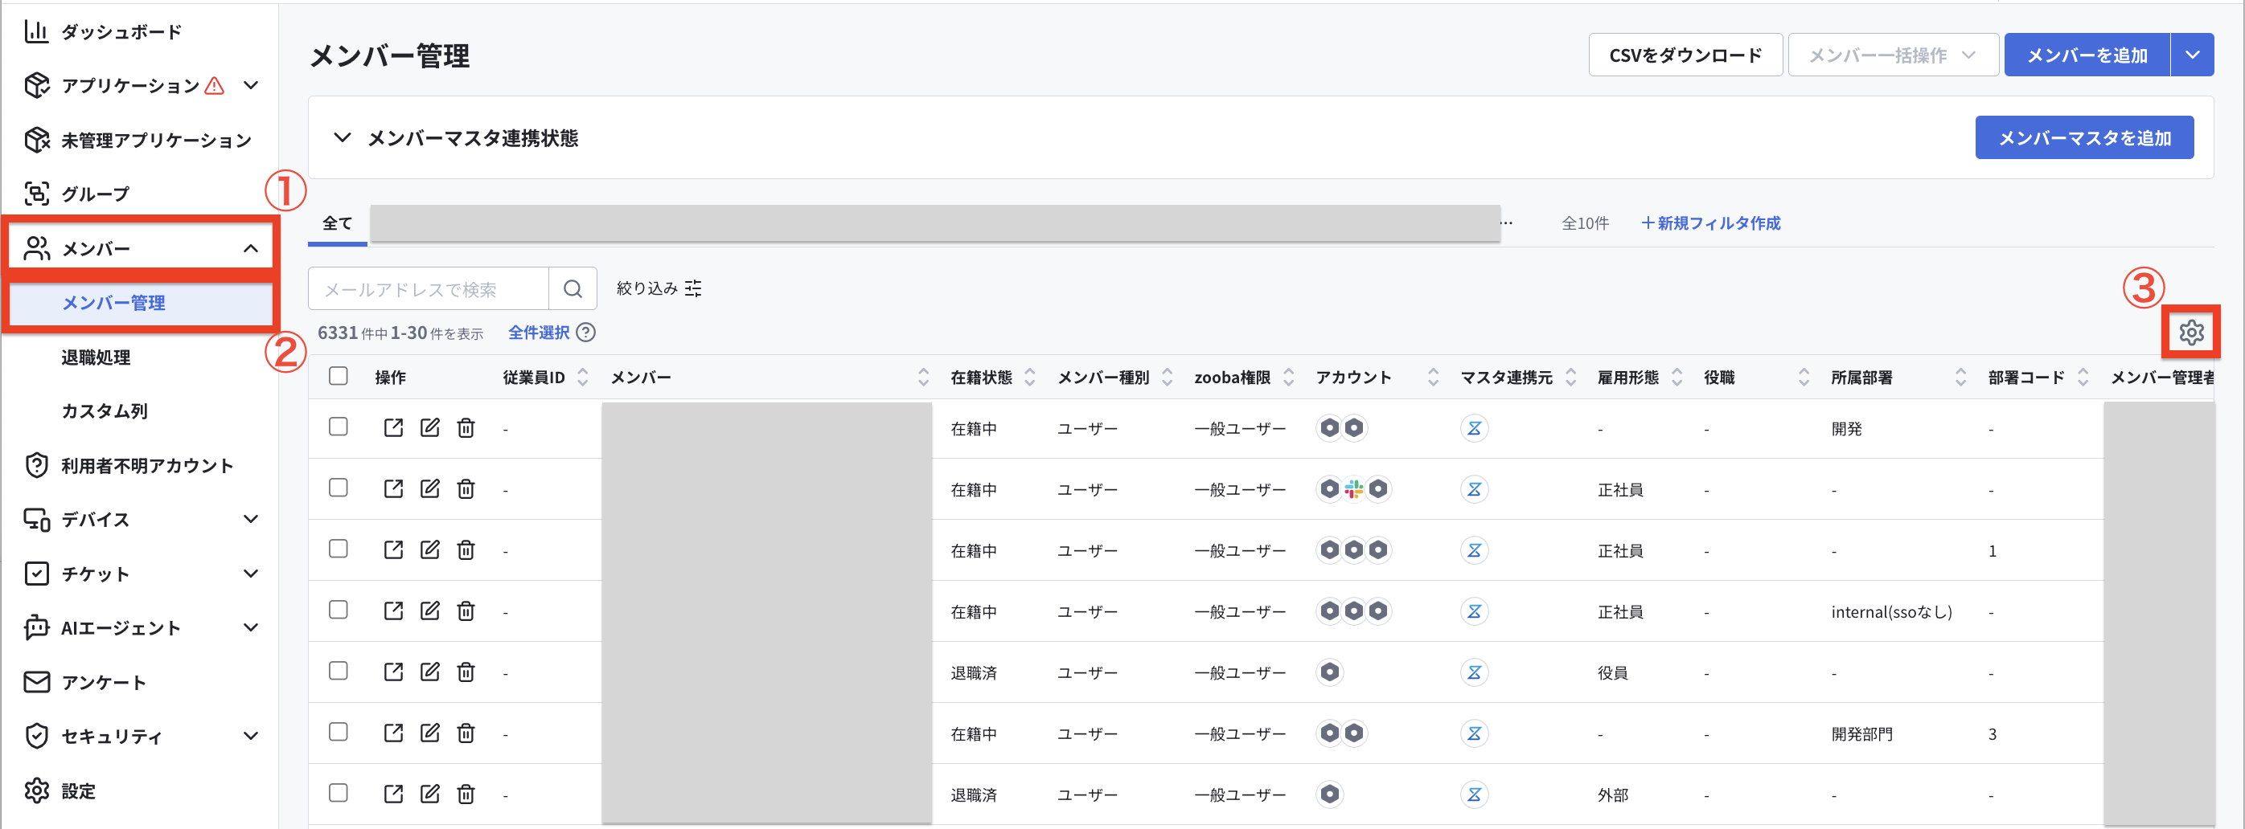Click the Security shield icon
The width and height of the screenshot is (2245, 829).
click(37, 736)
